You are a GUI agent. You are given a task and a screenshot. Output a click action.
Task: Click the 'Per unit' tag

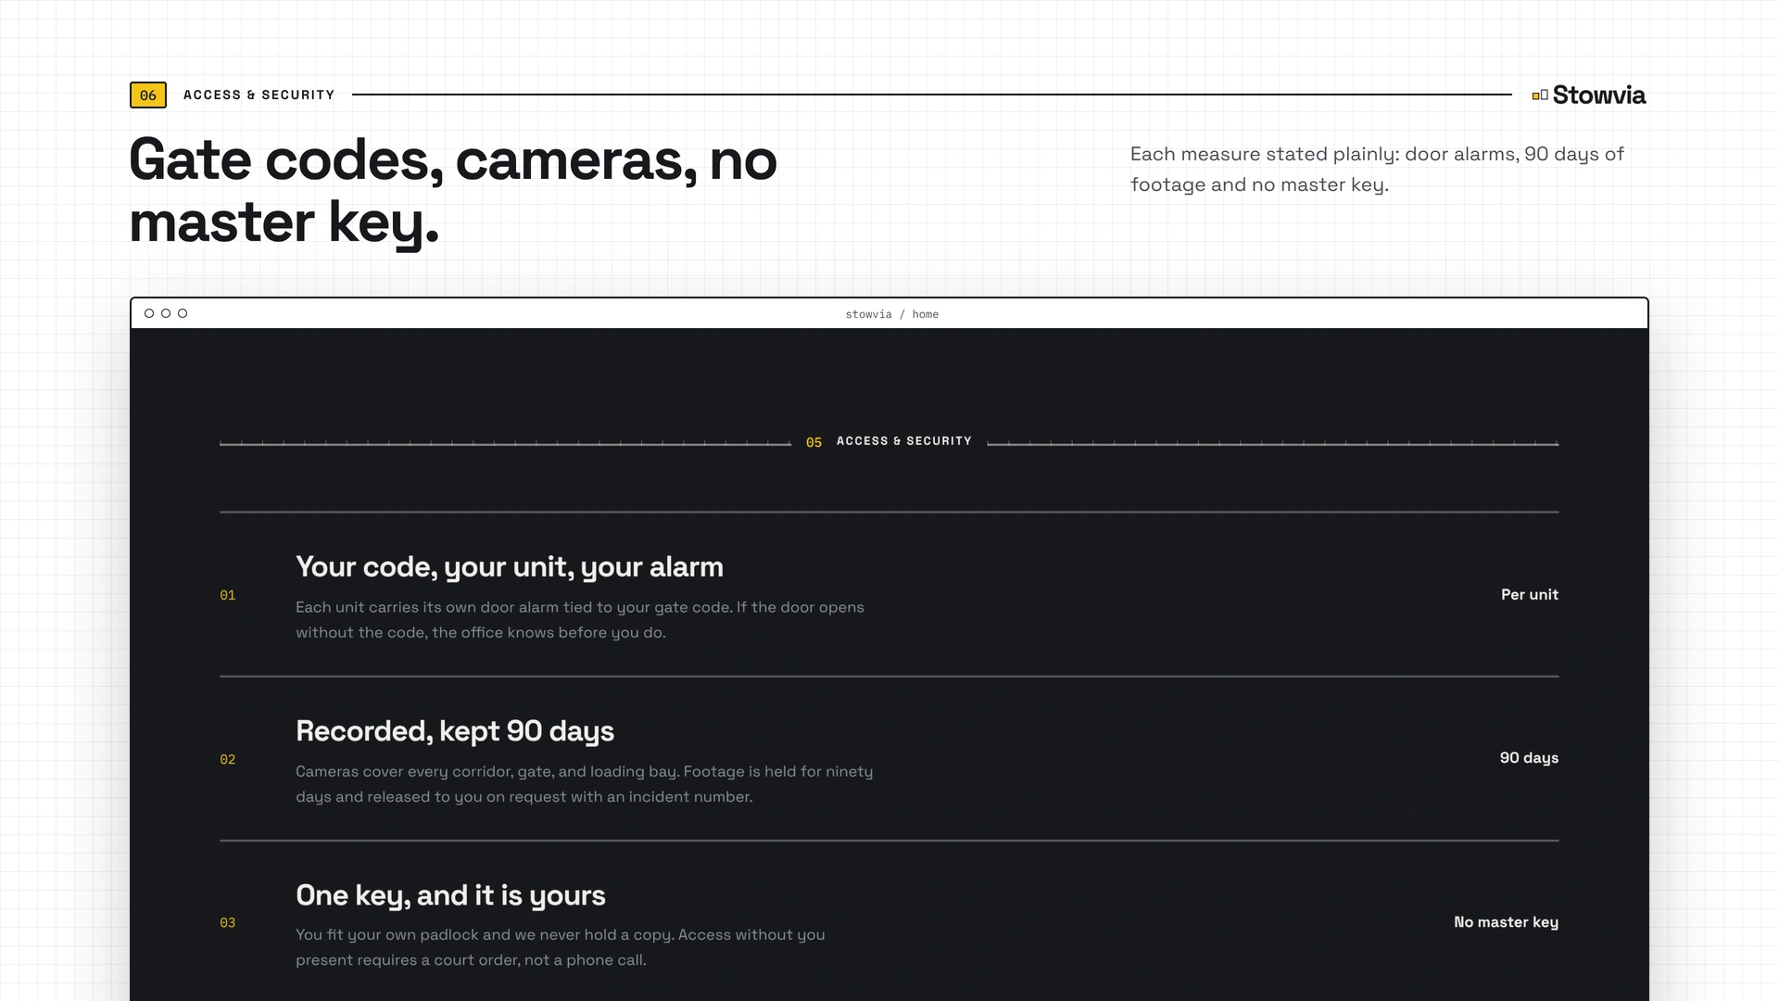[1530, 594]
